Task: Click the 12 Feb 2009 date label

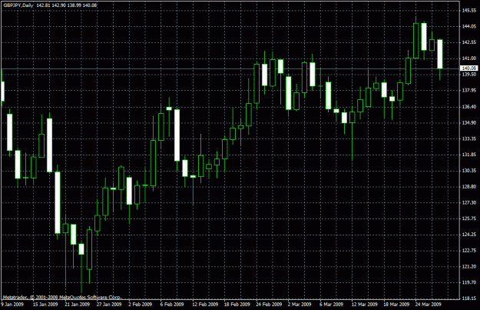Action: (x=205, y=305)
